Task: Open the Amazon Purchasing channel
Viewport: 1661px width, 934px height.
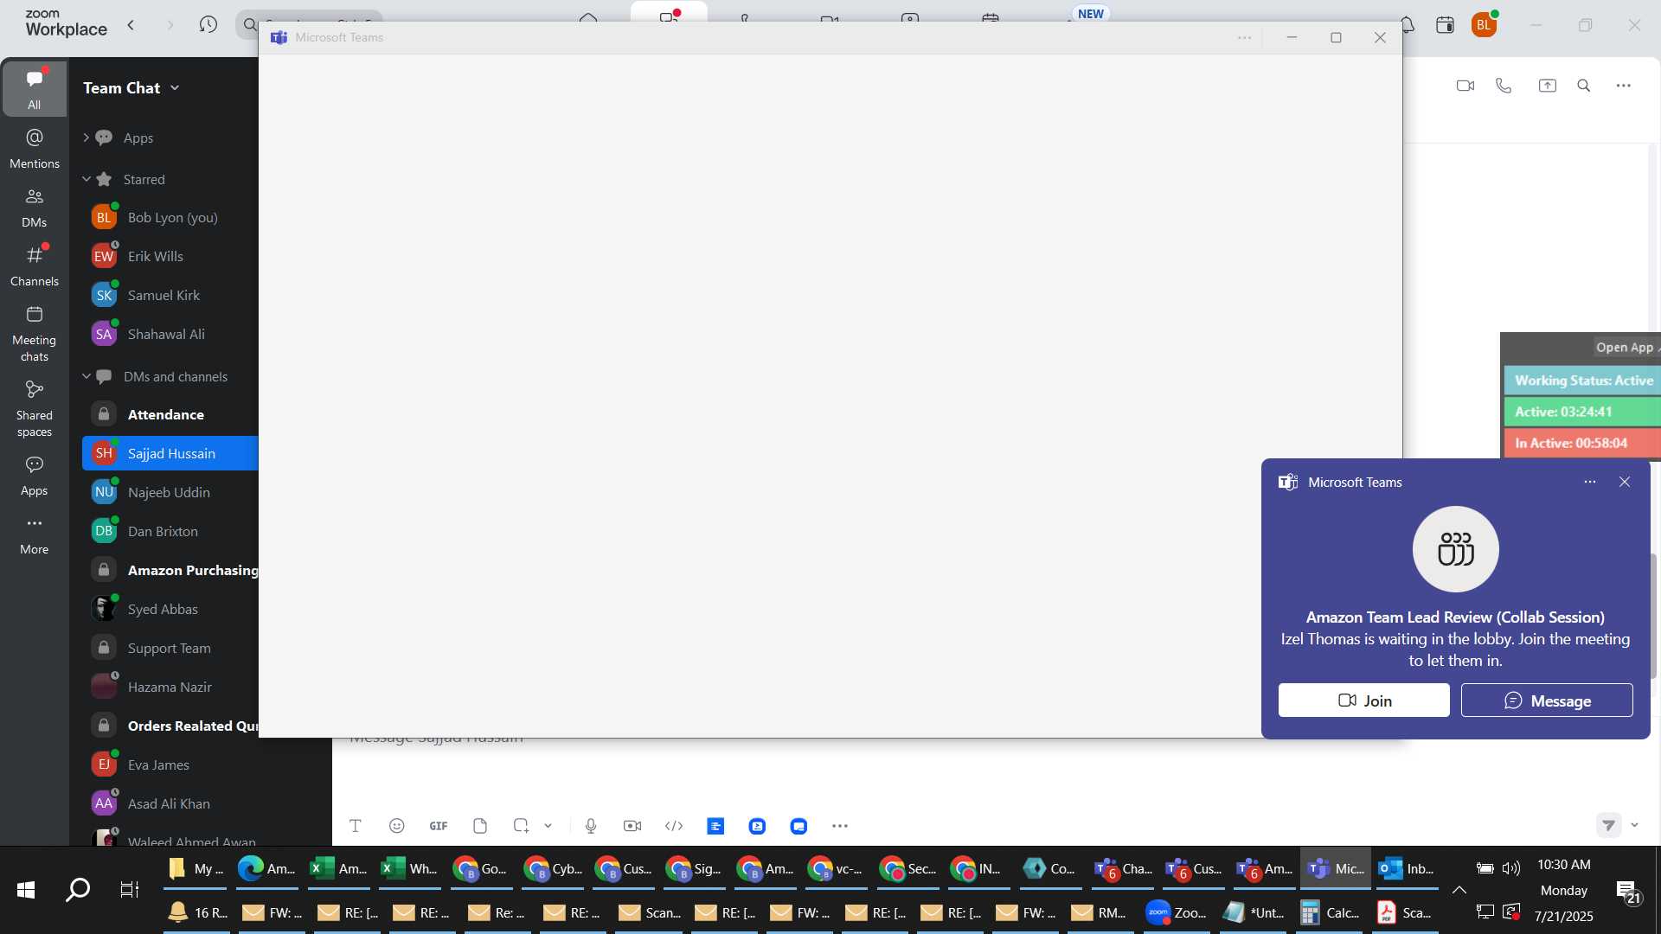Action: [x=170, y=570]
